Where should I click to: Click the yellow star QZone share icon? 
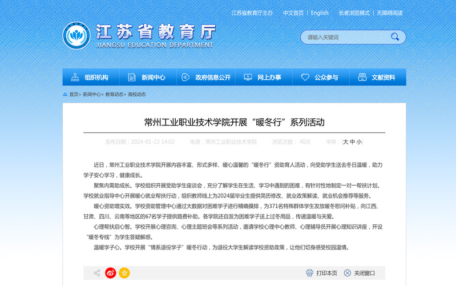pyautogui.click(x=124, y=273)
